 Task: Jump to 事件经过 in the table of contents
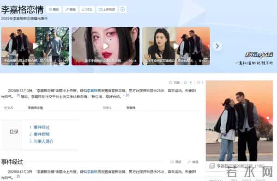pos(42,127)
